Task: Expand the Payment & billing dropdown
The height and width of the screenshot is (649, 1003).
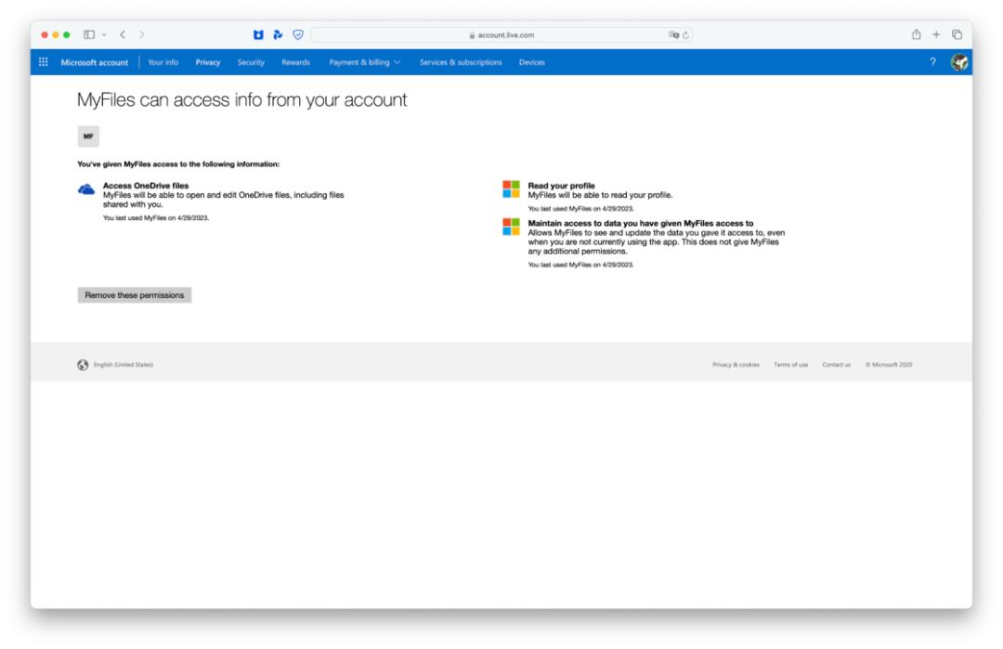Action: (368, 62)
